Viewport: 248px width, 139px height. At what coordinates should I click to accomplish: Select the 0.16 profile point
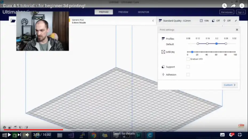[x=207, y=44]
